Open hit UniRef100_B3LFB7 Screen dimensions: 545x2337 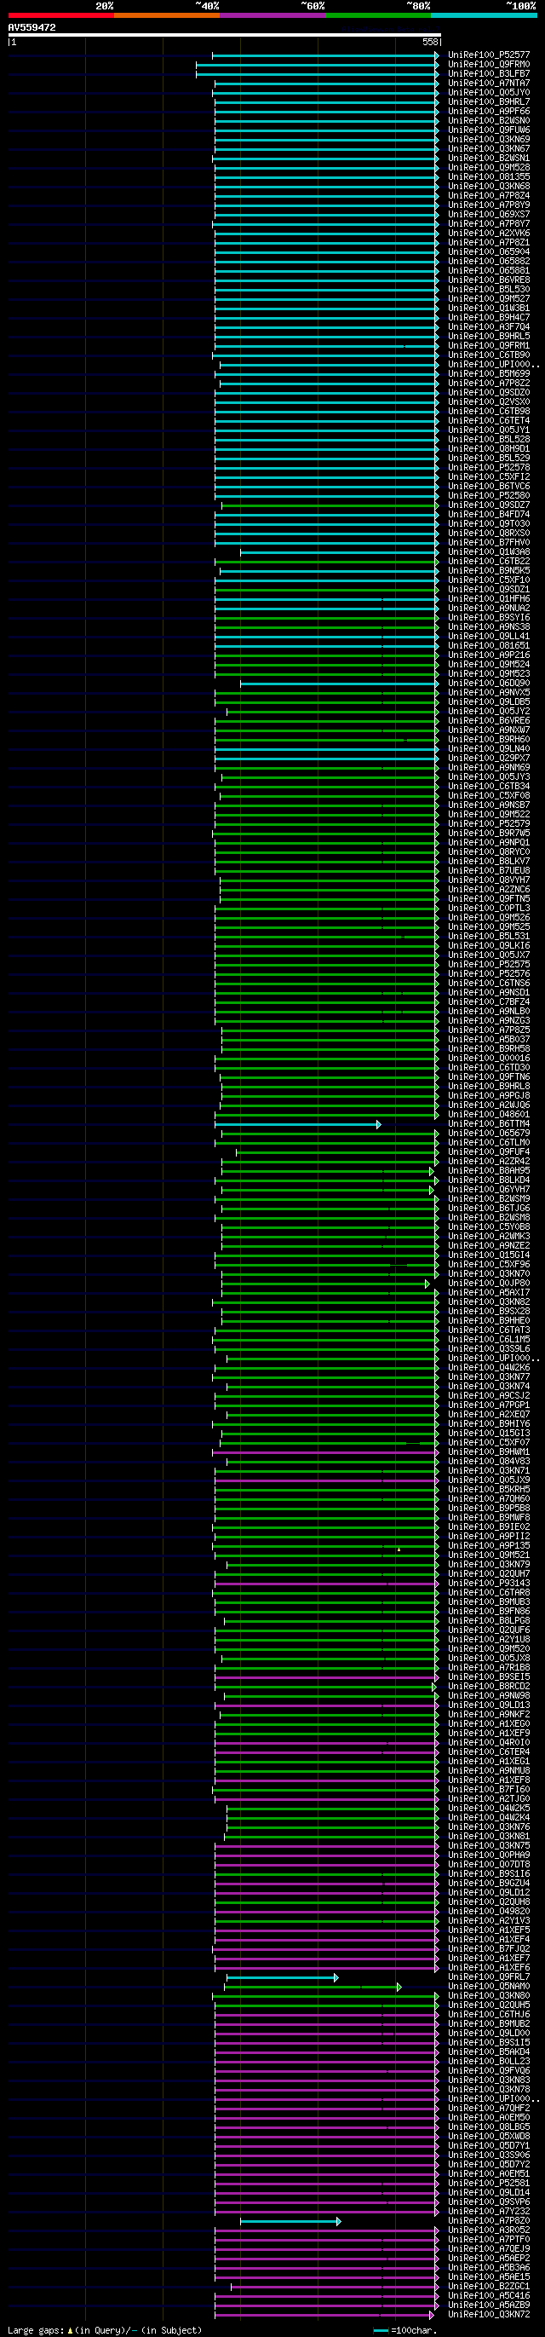[x=489, y=74]
